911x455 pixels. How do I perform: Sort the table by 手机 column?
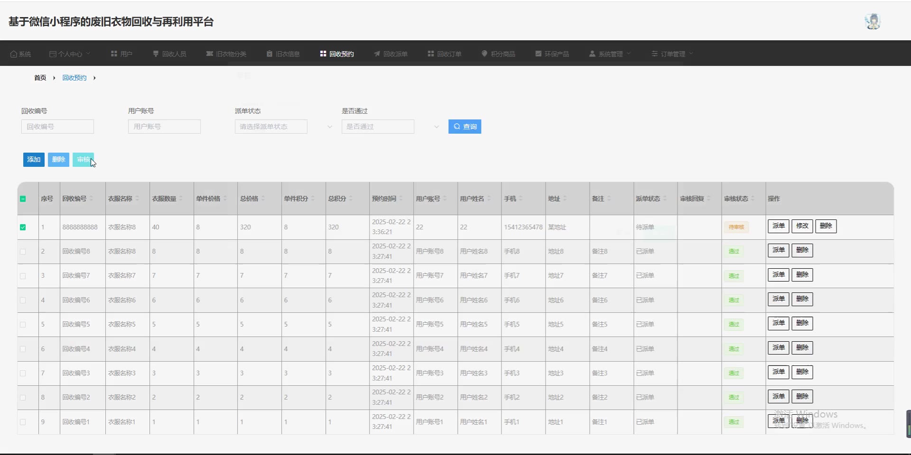[x=521, y=199]
